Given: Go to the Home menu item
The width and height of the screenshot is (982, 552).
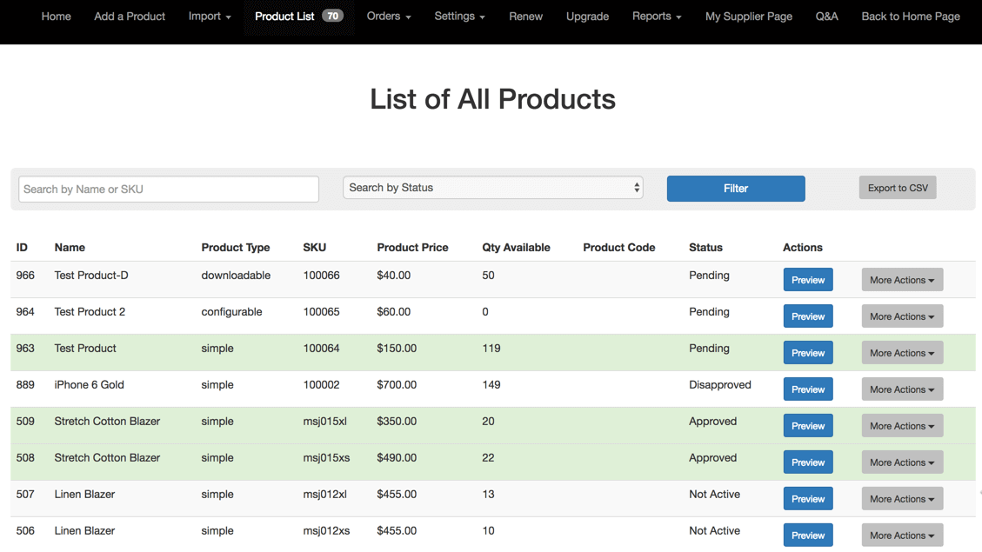Looking at the screenshot, I should pos(57,17).
